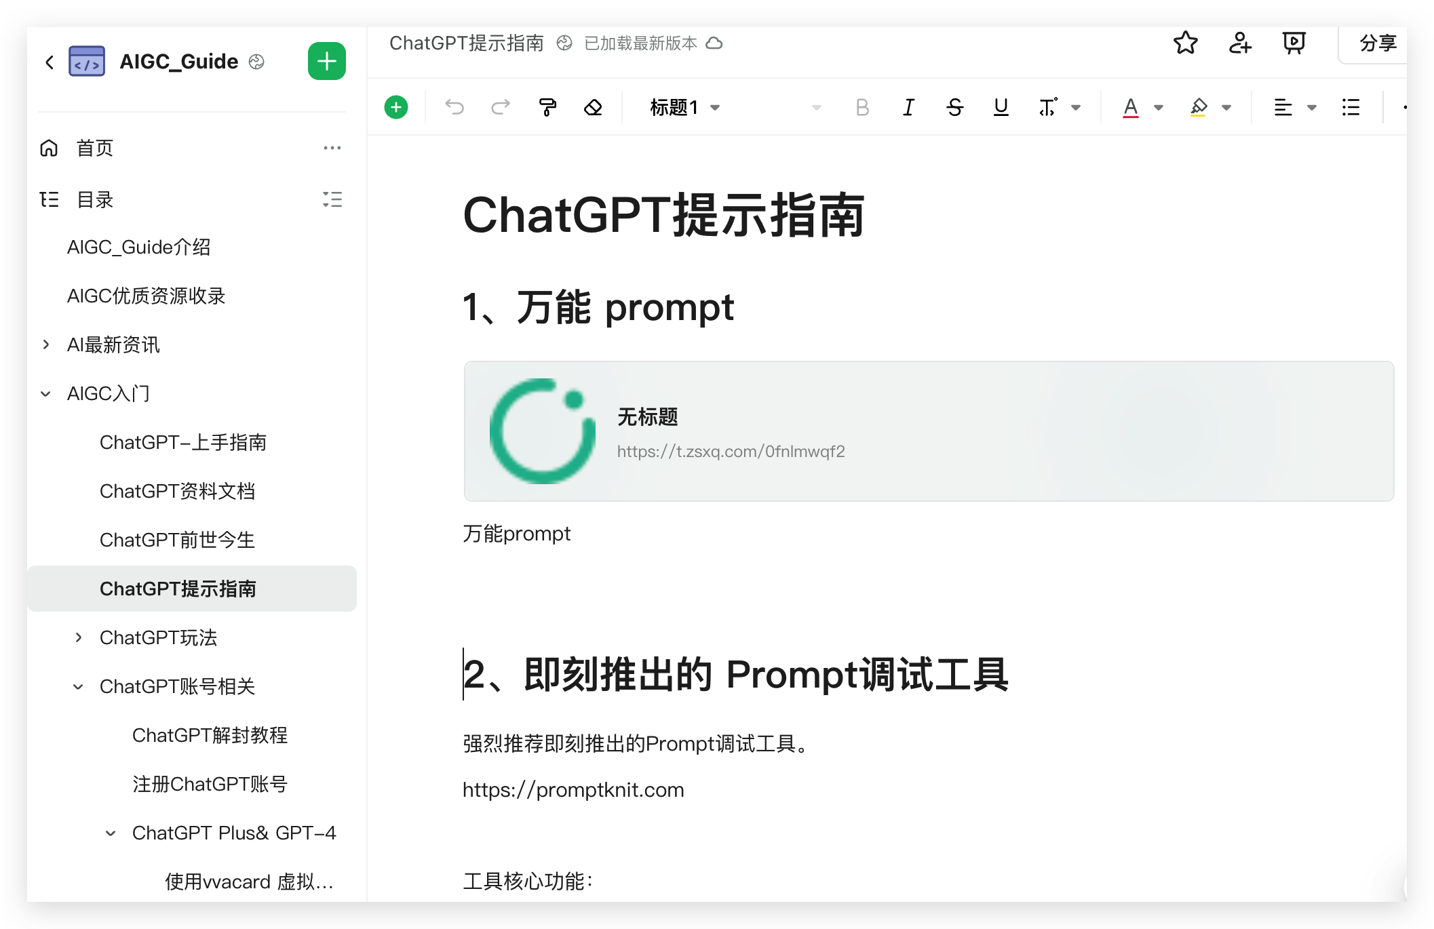The height and width of the screenshot is (929, 1434).
Task: Open more text styles dropdown arrow
Action: (1076, 107)
